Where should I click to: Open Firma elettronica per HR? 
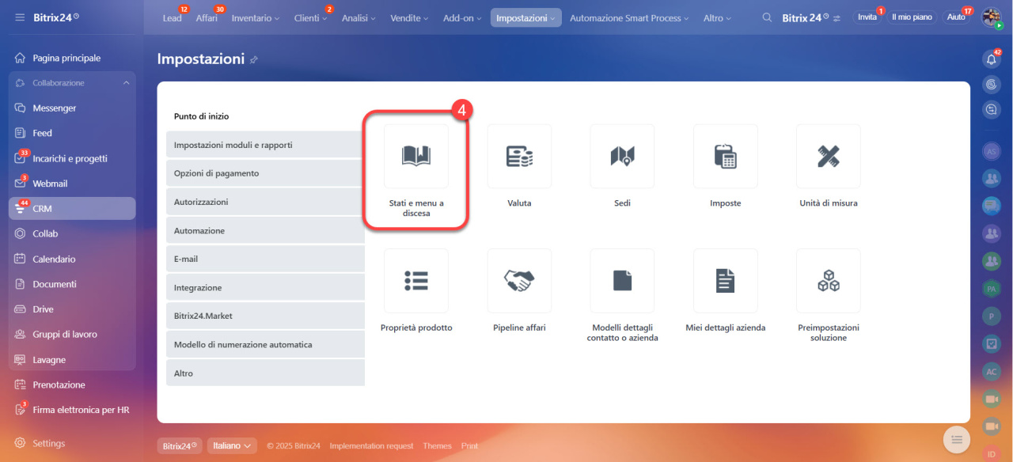[x=72, y=410]
